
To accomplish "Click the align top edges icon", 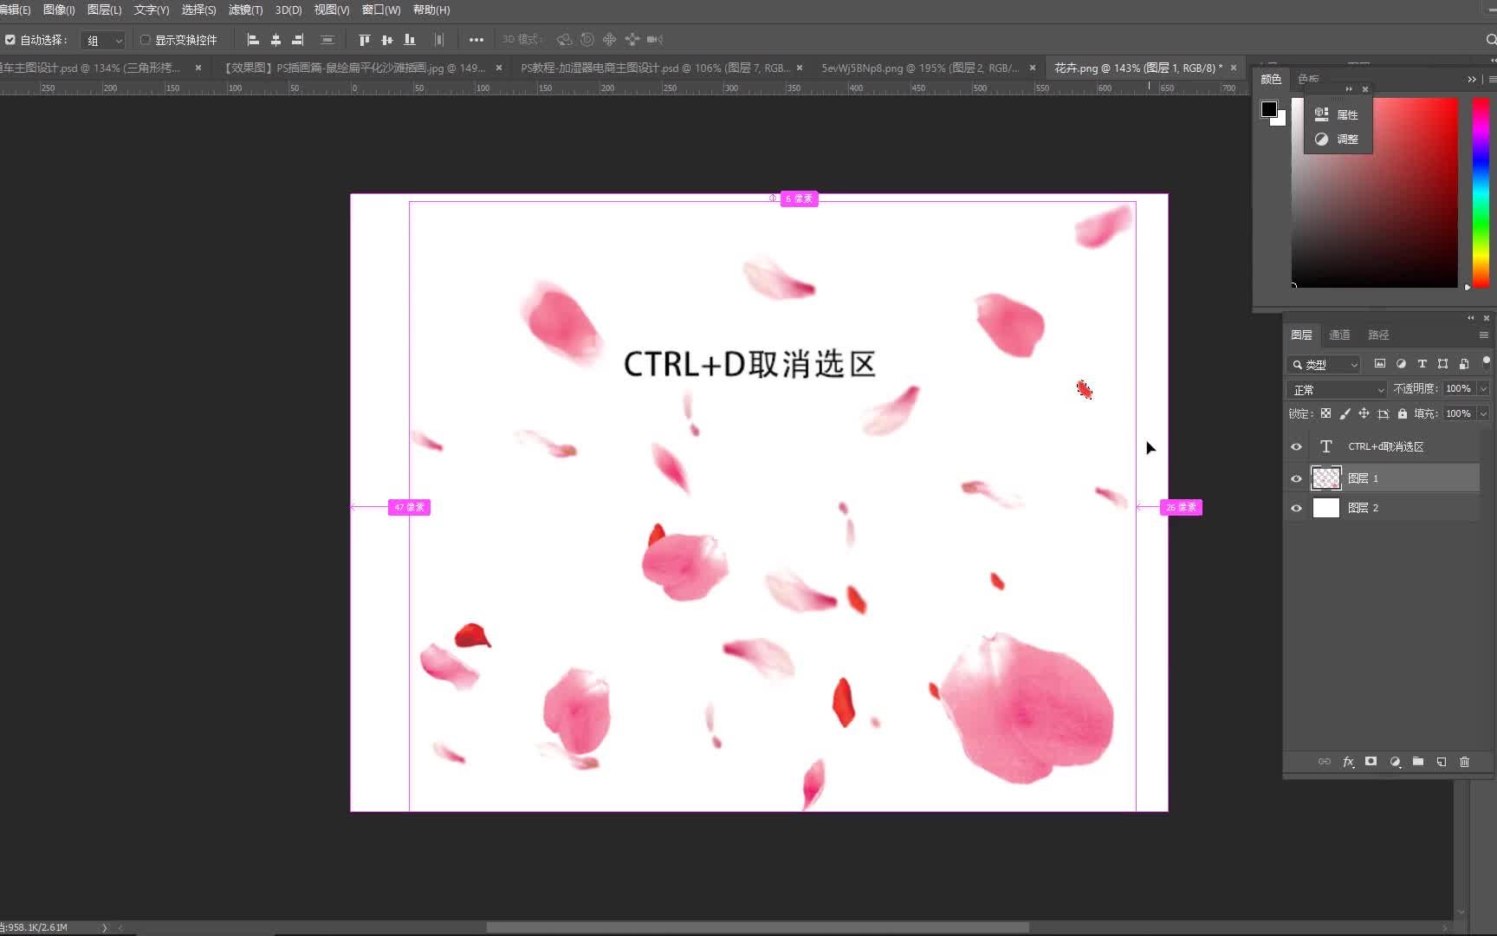I will [365, 40].
